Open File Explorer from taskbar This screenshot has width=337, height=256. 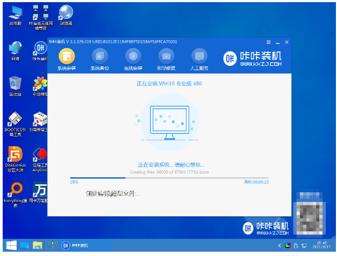[38, 245]
